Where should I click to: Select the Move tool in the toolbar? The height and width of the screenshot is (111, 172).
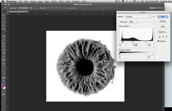[4, 15]
